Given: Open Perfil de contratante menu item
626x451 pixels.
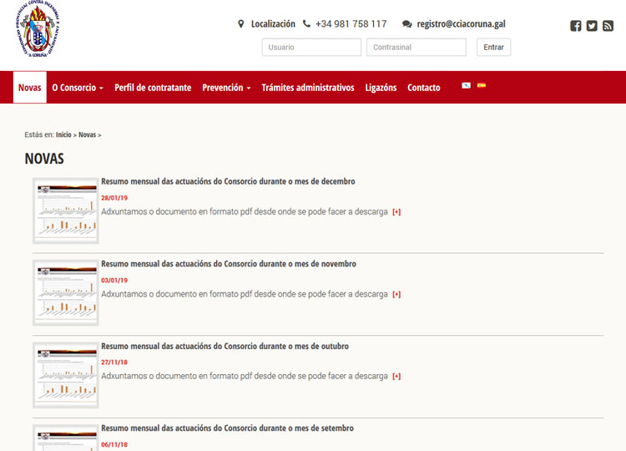Looking at the screenshot, I should coord(153,88).
